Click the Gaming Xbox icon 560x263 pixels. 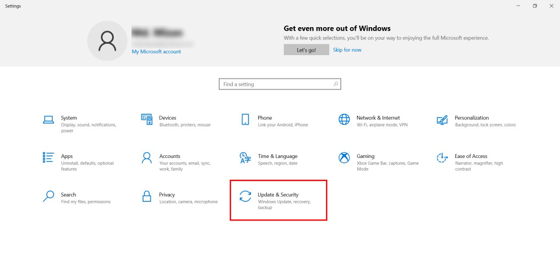point(344,158)
